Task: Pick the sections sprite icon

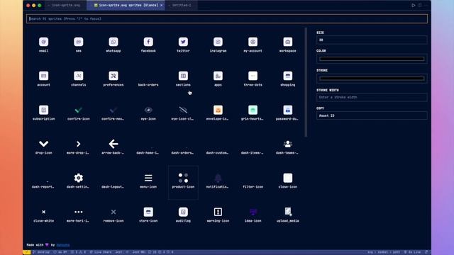Action: [183, 76]
